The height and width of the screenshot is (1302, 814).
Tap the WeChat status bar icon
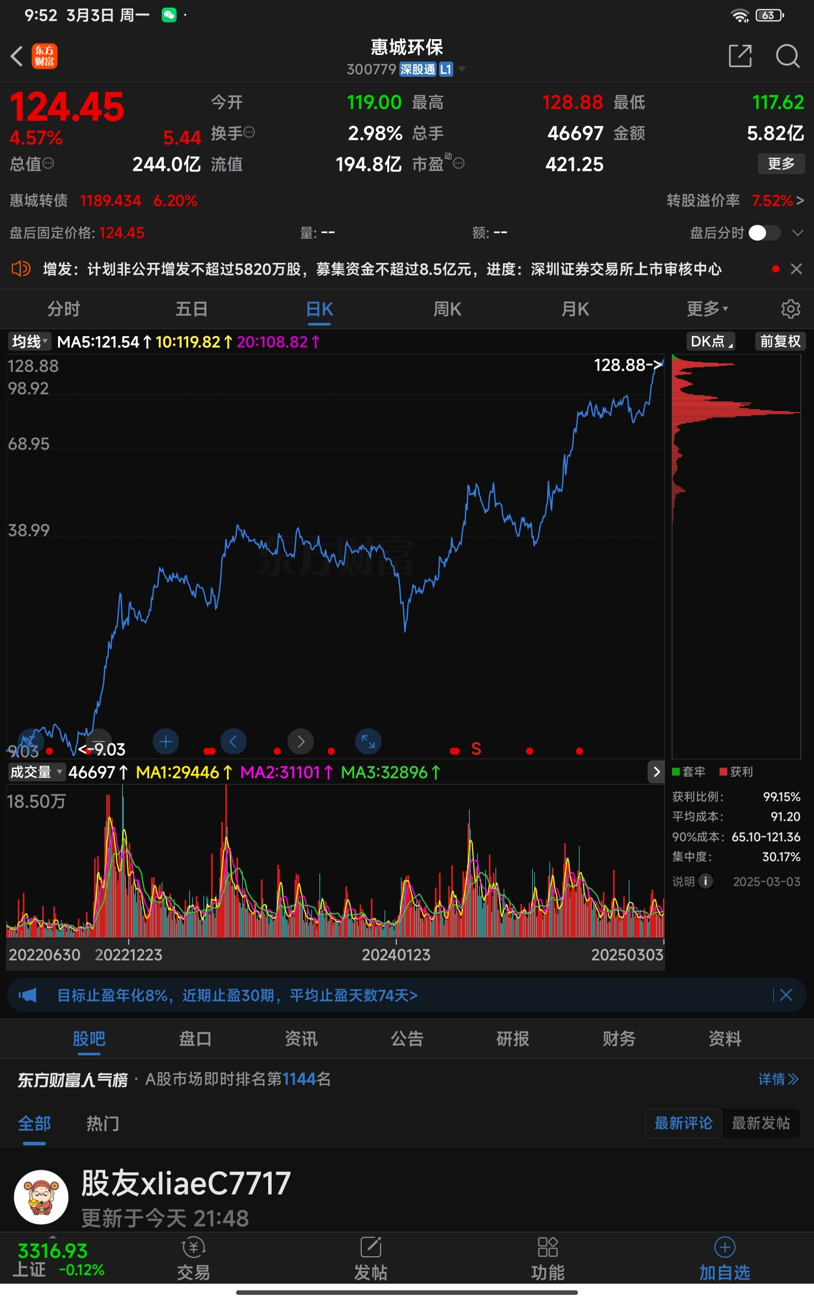coord(169,15)
